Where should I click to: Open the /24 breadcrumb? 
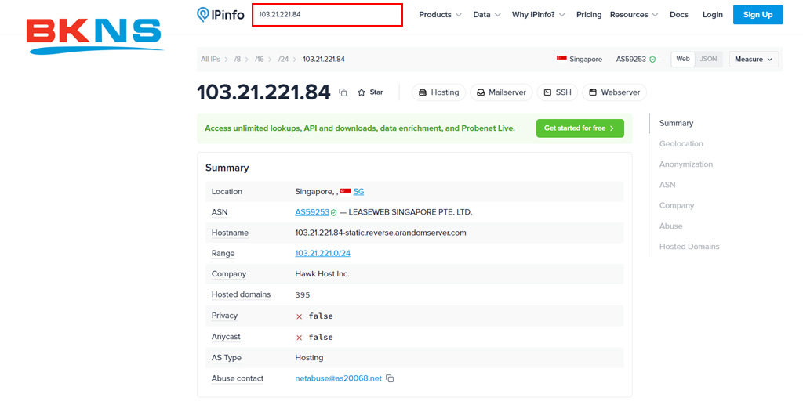[283, 60]
